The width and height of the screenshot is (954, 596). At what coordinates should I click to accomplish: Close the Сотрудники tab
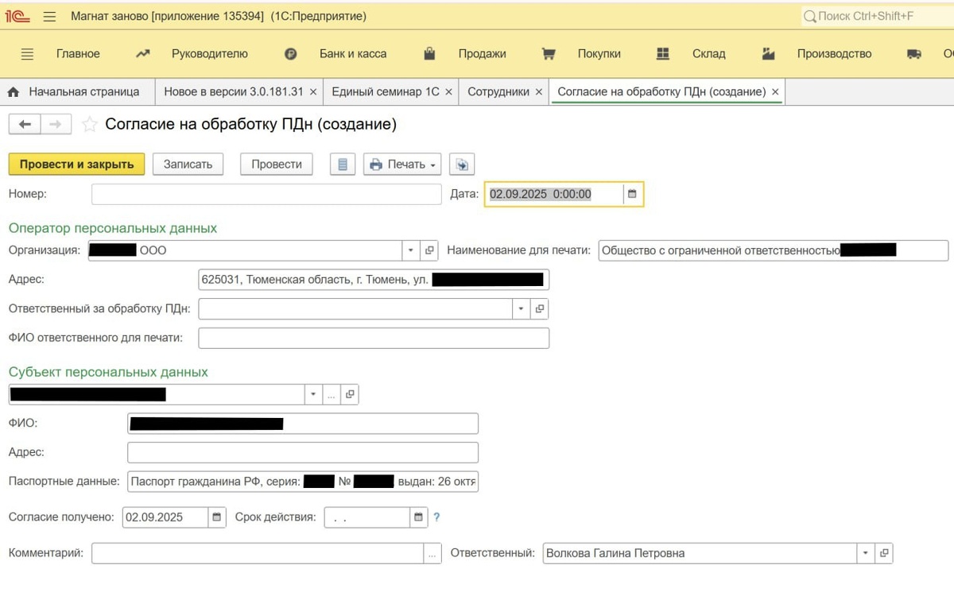539,92
